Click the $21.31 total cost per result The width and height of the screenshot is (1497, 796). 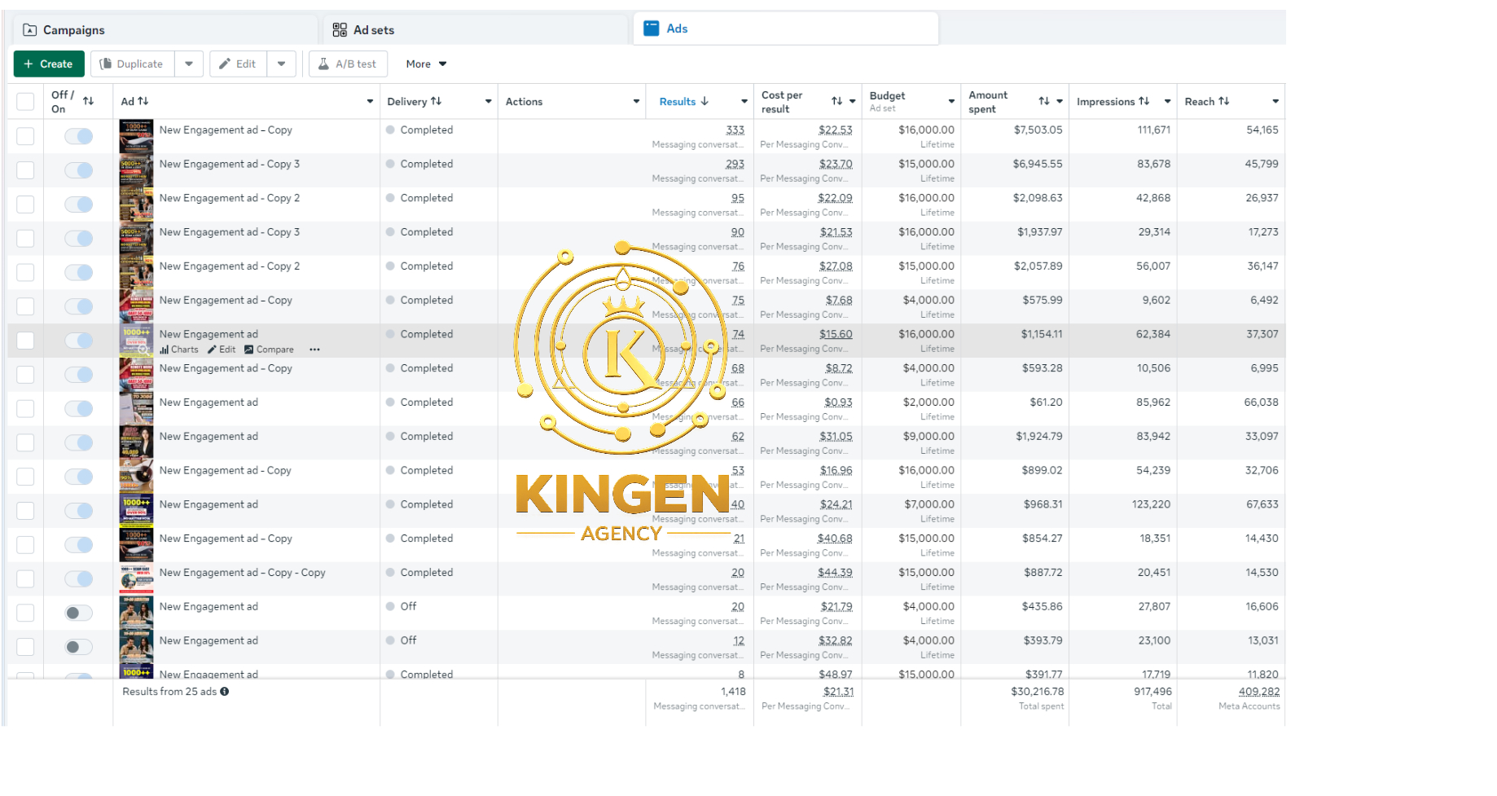click(x=839, y=692)
